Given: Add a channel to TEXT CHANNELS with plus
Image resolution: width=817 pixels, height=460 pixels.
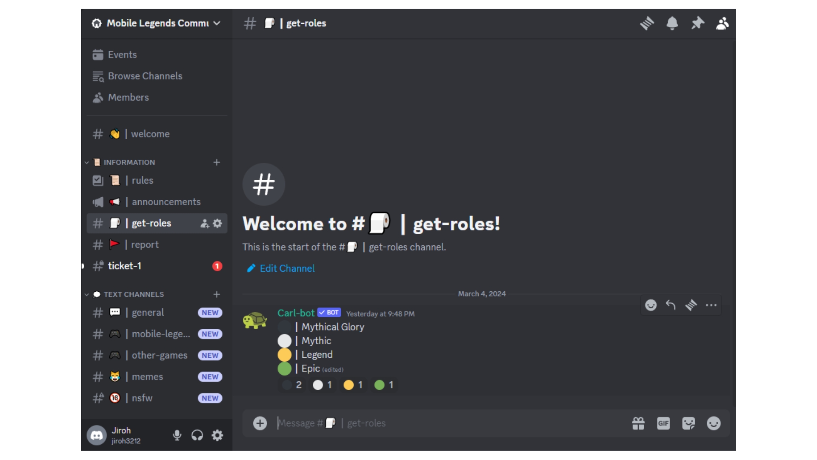Looking at the screenshot, I should point(217,294).
